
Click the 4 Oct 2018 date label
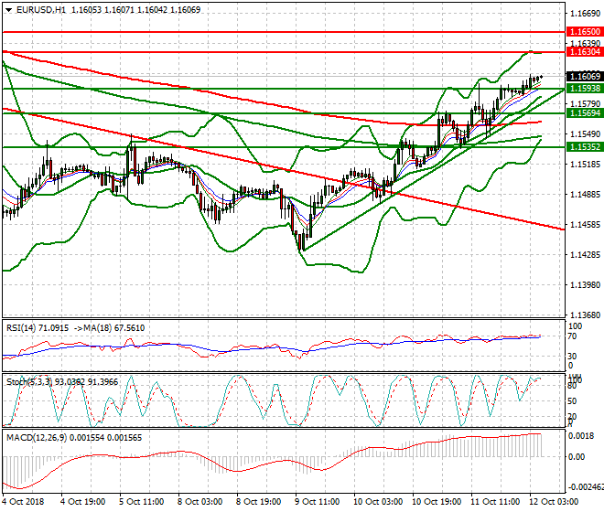(x=23, y=502)
